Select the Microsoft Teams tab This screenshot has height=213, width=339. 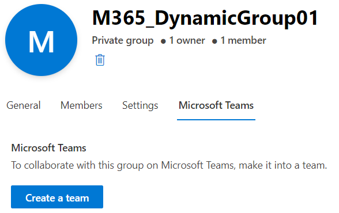(216, 105)
